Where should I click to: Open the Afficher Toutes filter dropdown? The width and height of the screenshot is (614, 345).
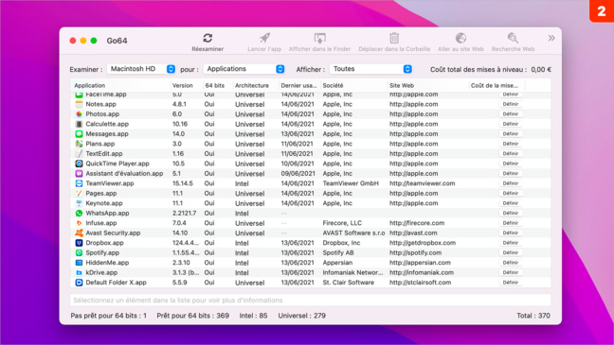pos(370,69)
